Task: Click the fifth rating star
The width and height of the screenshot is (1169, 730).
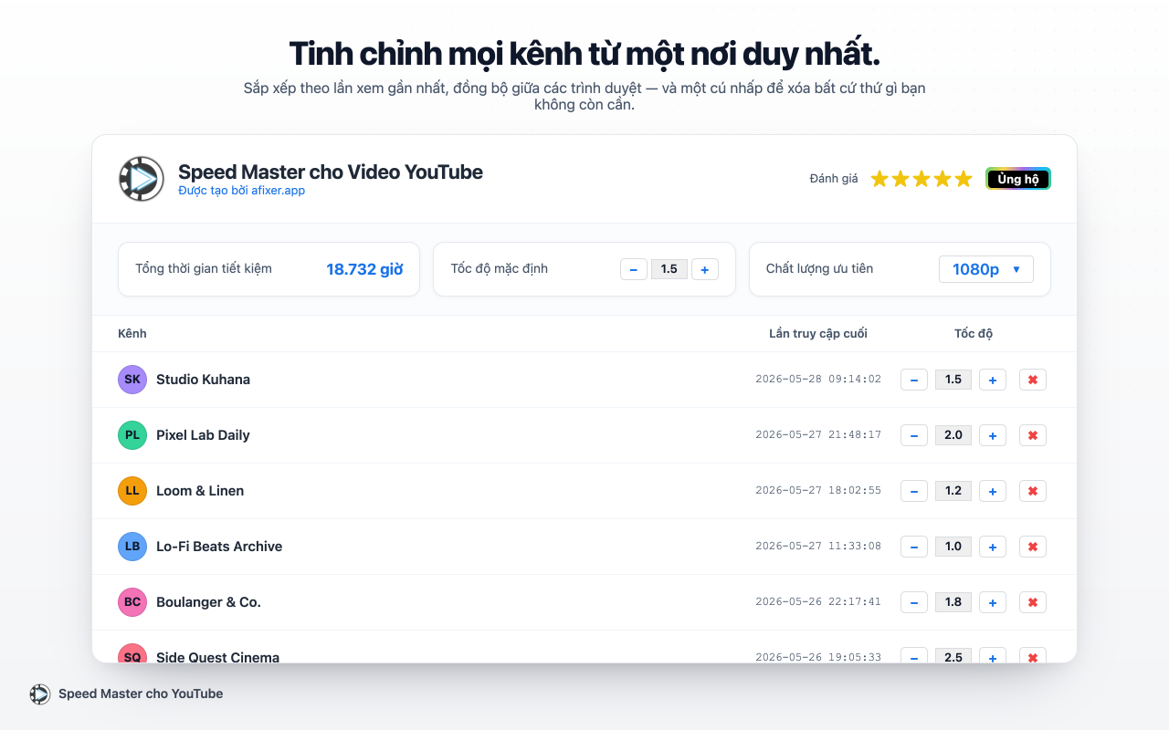Action: tap(964, 179)
